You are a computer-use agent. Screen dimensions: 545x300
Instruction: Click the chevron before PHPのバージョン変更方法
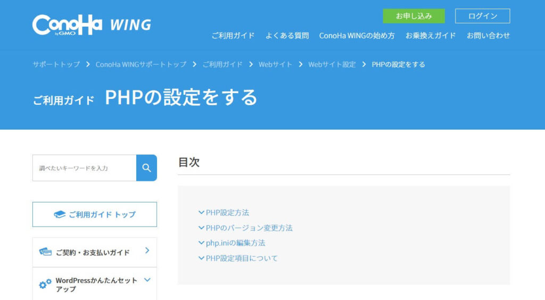coord(201,228)
